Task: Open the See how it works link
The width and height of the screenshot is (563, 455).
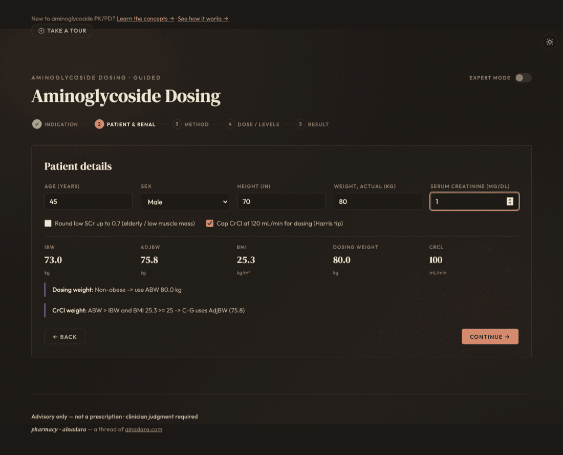Action: 203,18
